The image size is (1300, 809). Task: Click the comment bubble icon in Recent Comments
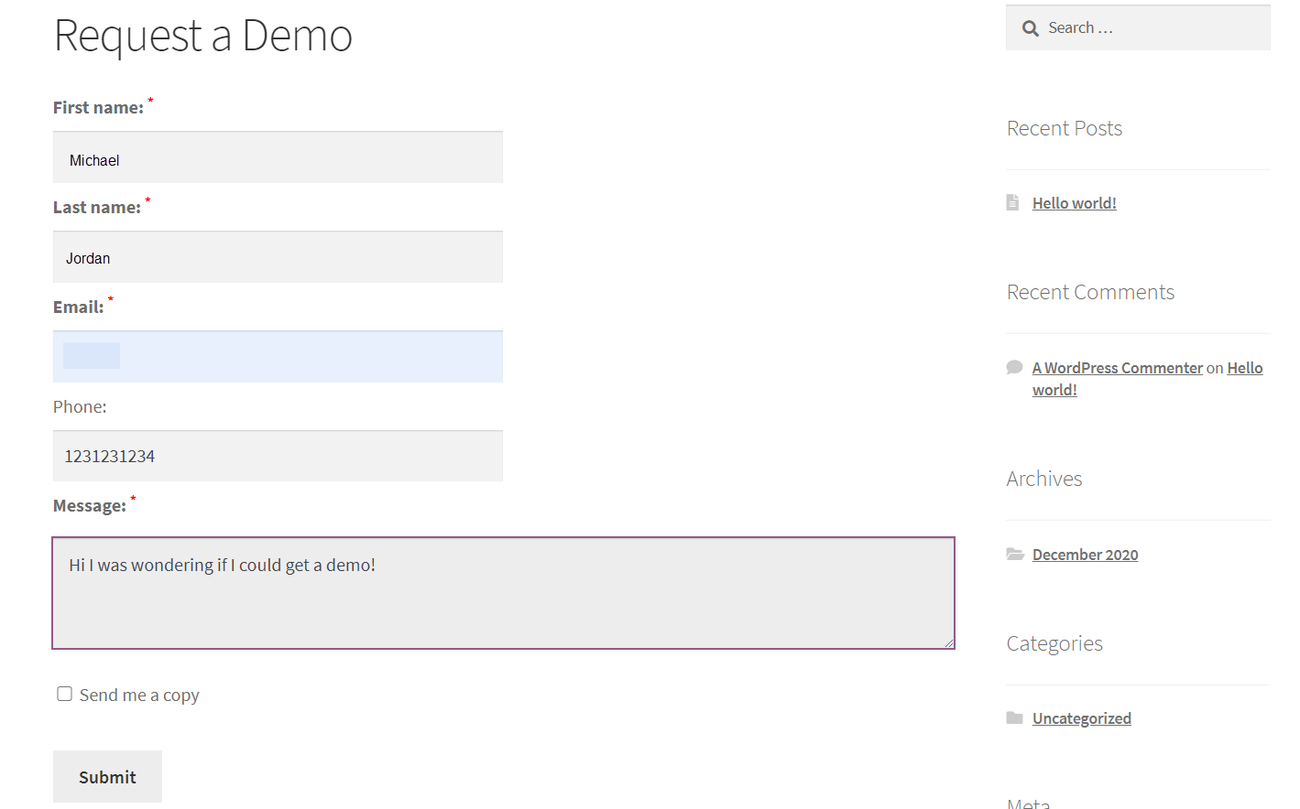1014,368
